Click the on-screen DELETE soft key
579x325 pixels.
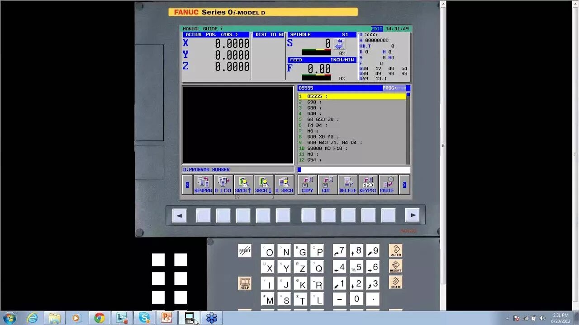[348, 185]
